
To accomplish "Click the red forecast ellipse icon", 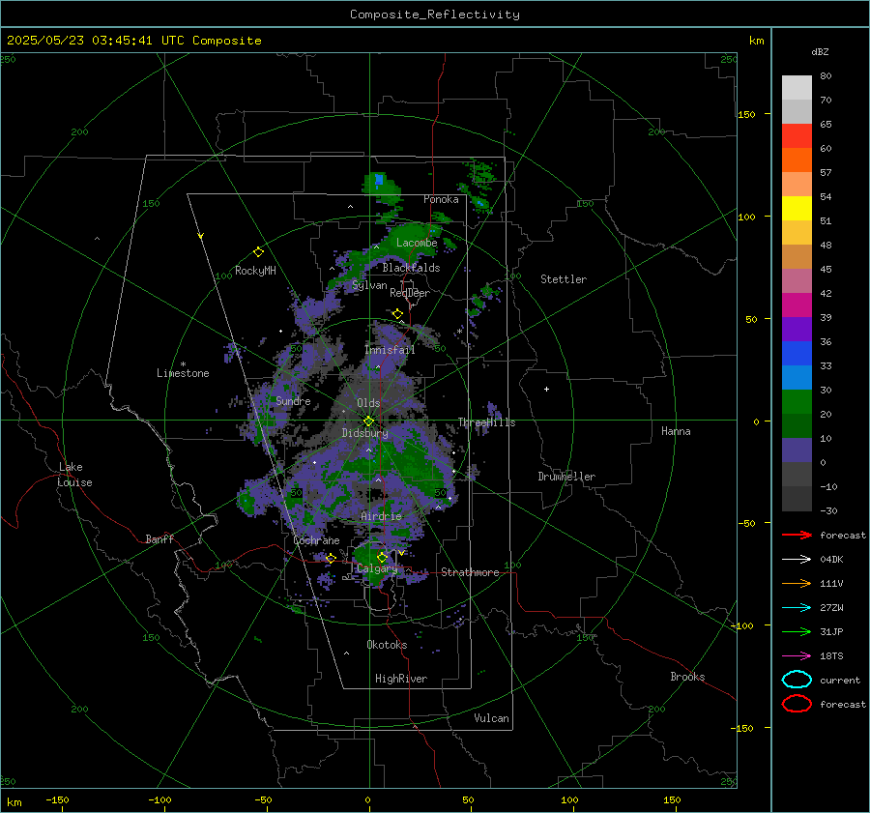I will pos(797,704).
